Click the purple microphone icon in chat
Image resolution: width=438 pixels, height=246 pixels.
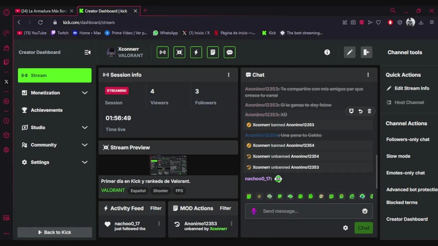tap(254, 211)
